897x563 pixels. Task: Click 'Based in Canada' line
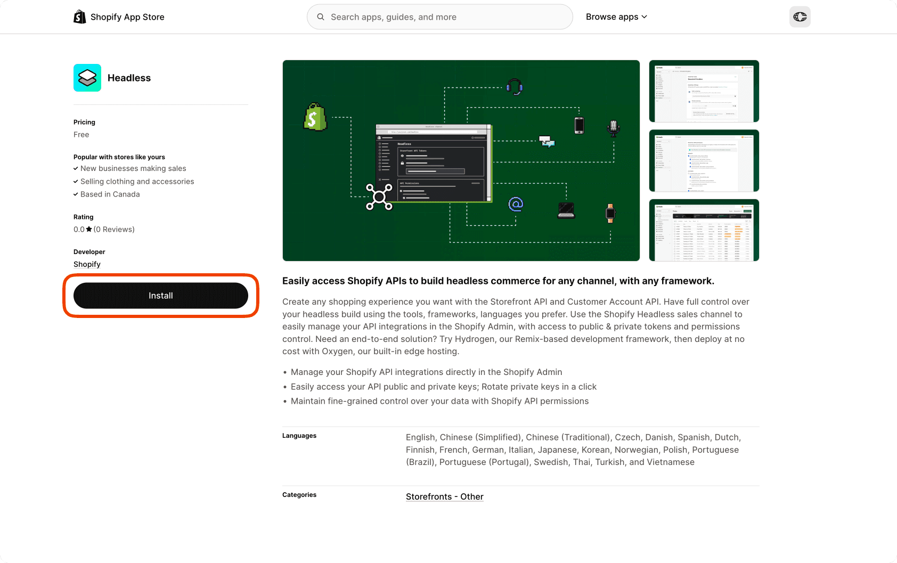click(x=110, y=194)
